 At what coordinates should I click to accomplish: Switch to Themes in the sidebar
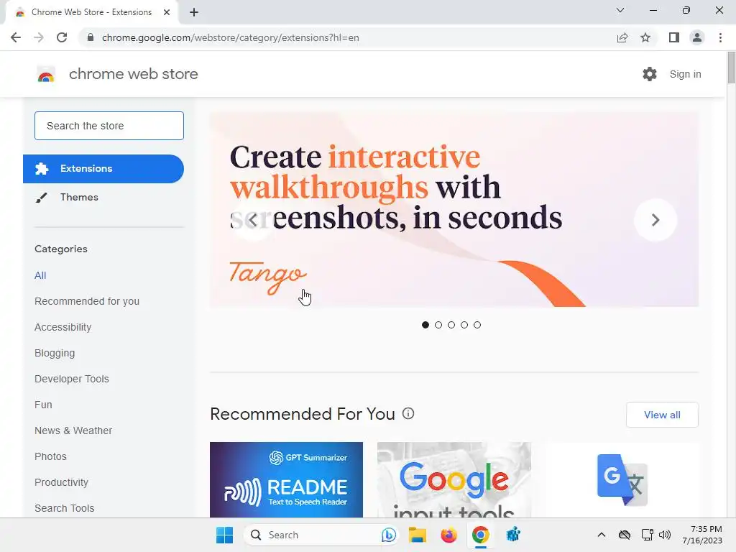79,197
